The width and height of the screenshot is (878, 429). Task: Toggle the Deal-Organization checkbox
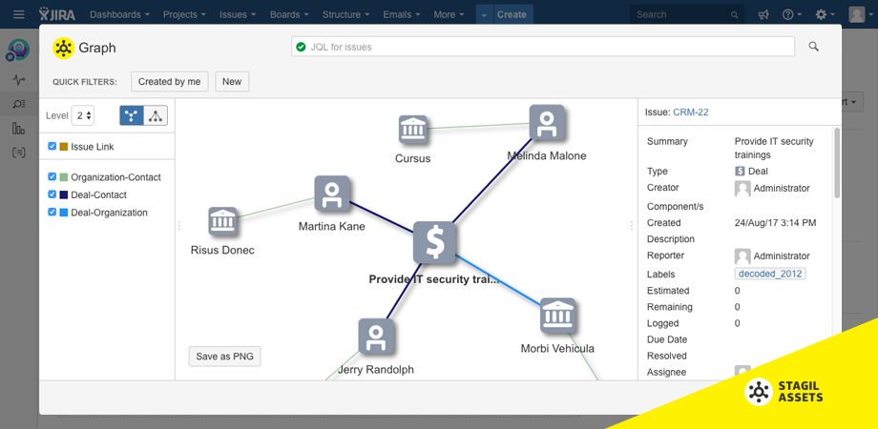point(52,212)
